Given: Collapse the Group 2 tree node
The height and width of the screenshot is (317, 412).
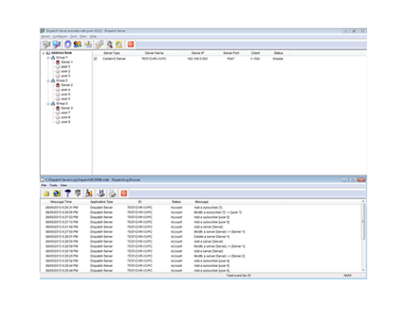Looking at the screenshot, I should (48, 81).
